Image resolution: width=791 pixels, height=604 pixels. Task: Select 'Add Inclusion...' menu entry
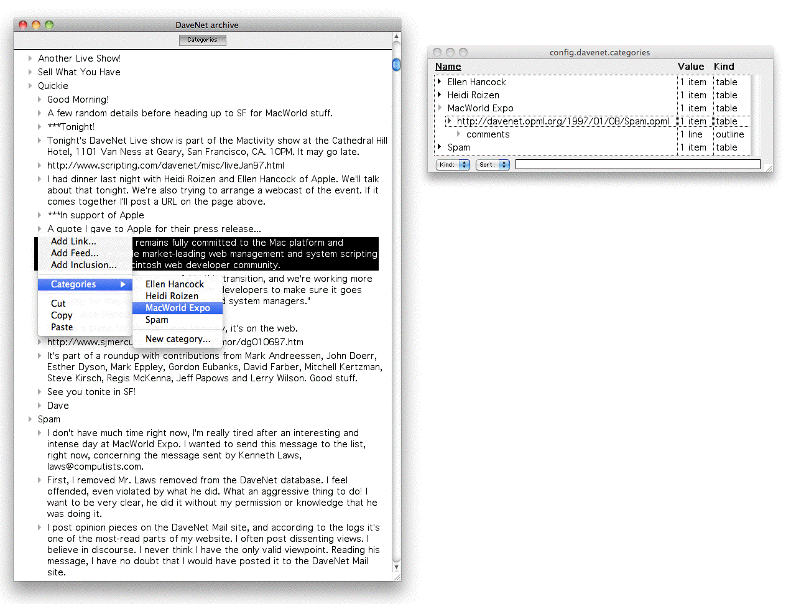(x=83, y=265)
